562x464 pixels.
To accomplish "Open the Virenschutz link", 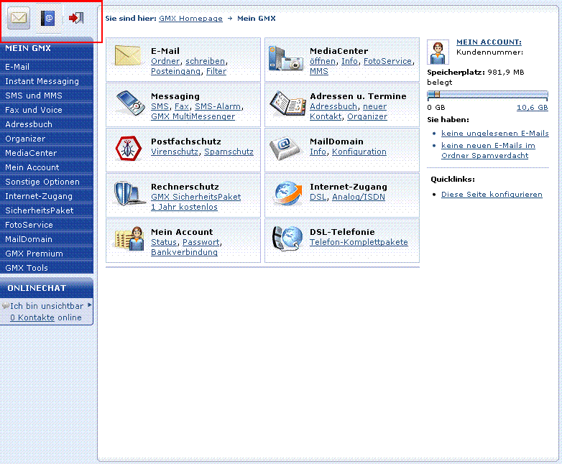I will click(x=175, y=152).
